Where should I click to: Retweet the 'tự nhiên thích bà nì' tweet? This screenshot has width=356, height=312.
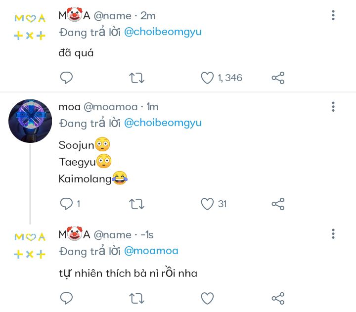(136, 298)
